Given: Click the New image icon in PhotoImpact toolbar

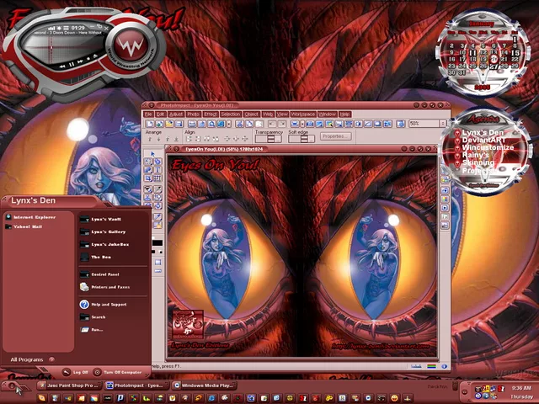Looking at the screenshot, I should (150, 124).
